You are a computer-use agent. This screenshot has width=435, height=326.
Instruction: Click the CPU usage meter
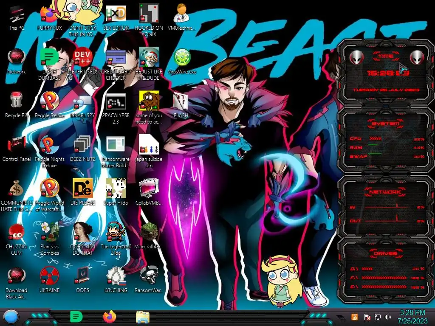(x=387, y=139)
